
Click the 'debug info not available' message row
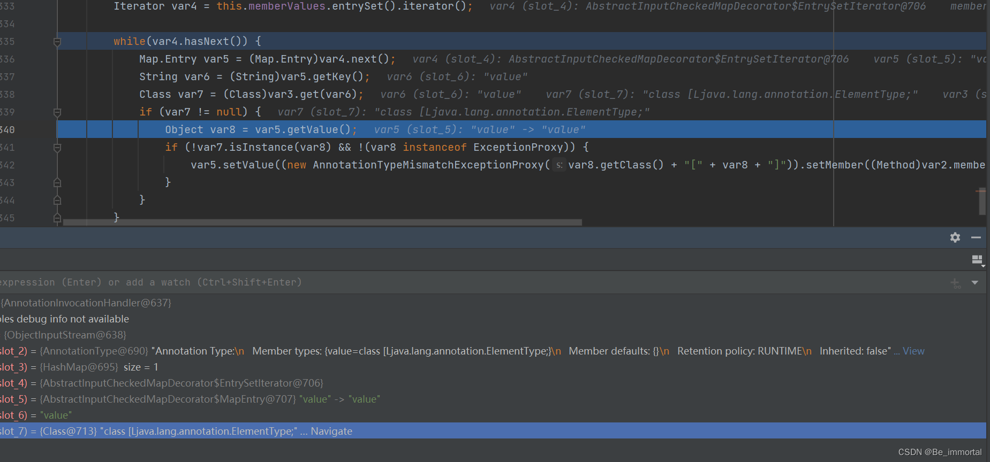493,319
